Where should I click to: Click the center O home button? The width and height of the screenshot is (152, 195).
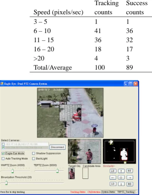click(x=121, y=177)
